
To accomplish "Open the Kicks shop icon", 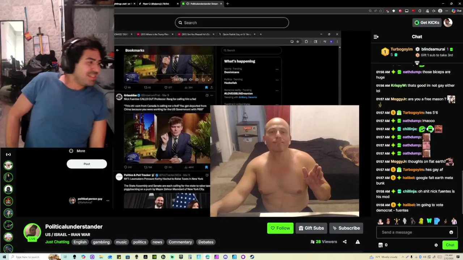I will coord(381,245).
